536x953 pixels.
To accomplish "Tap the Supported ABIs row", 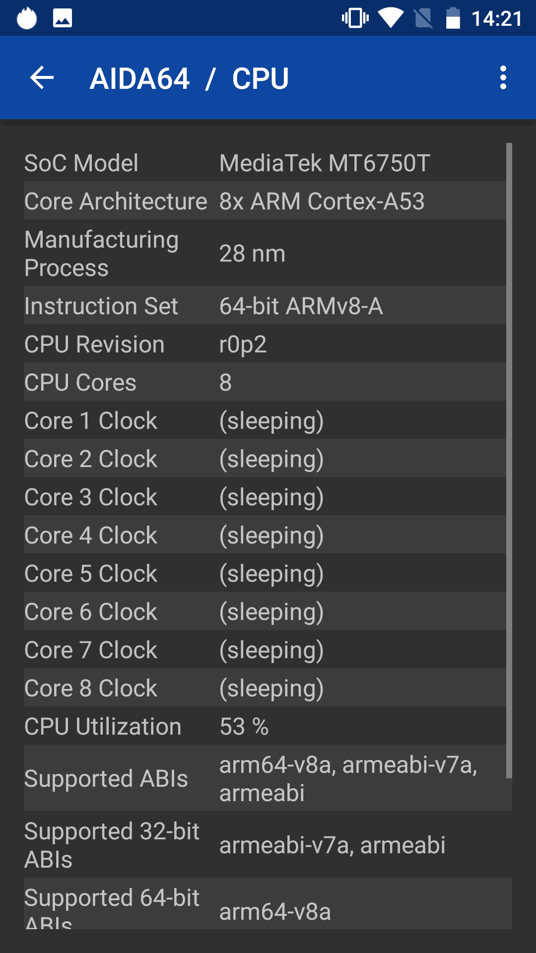I will 268,778.
